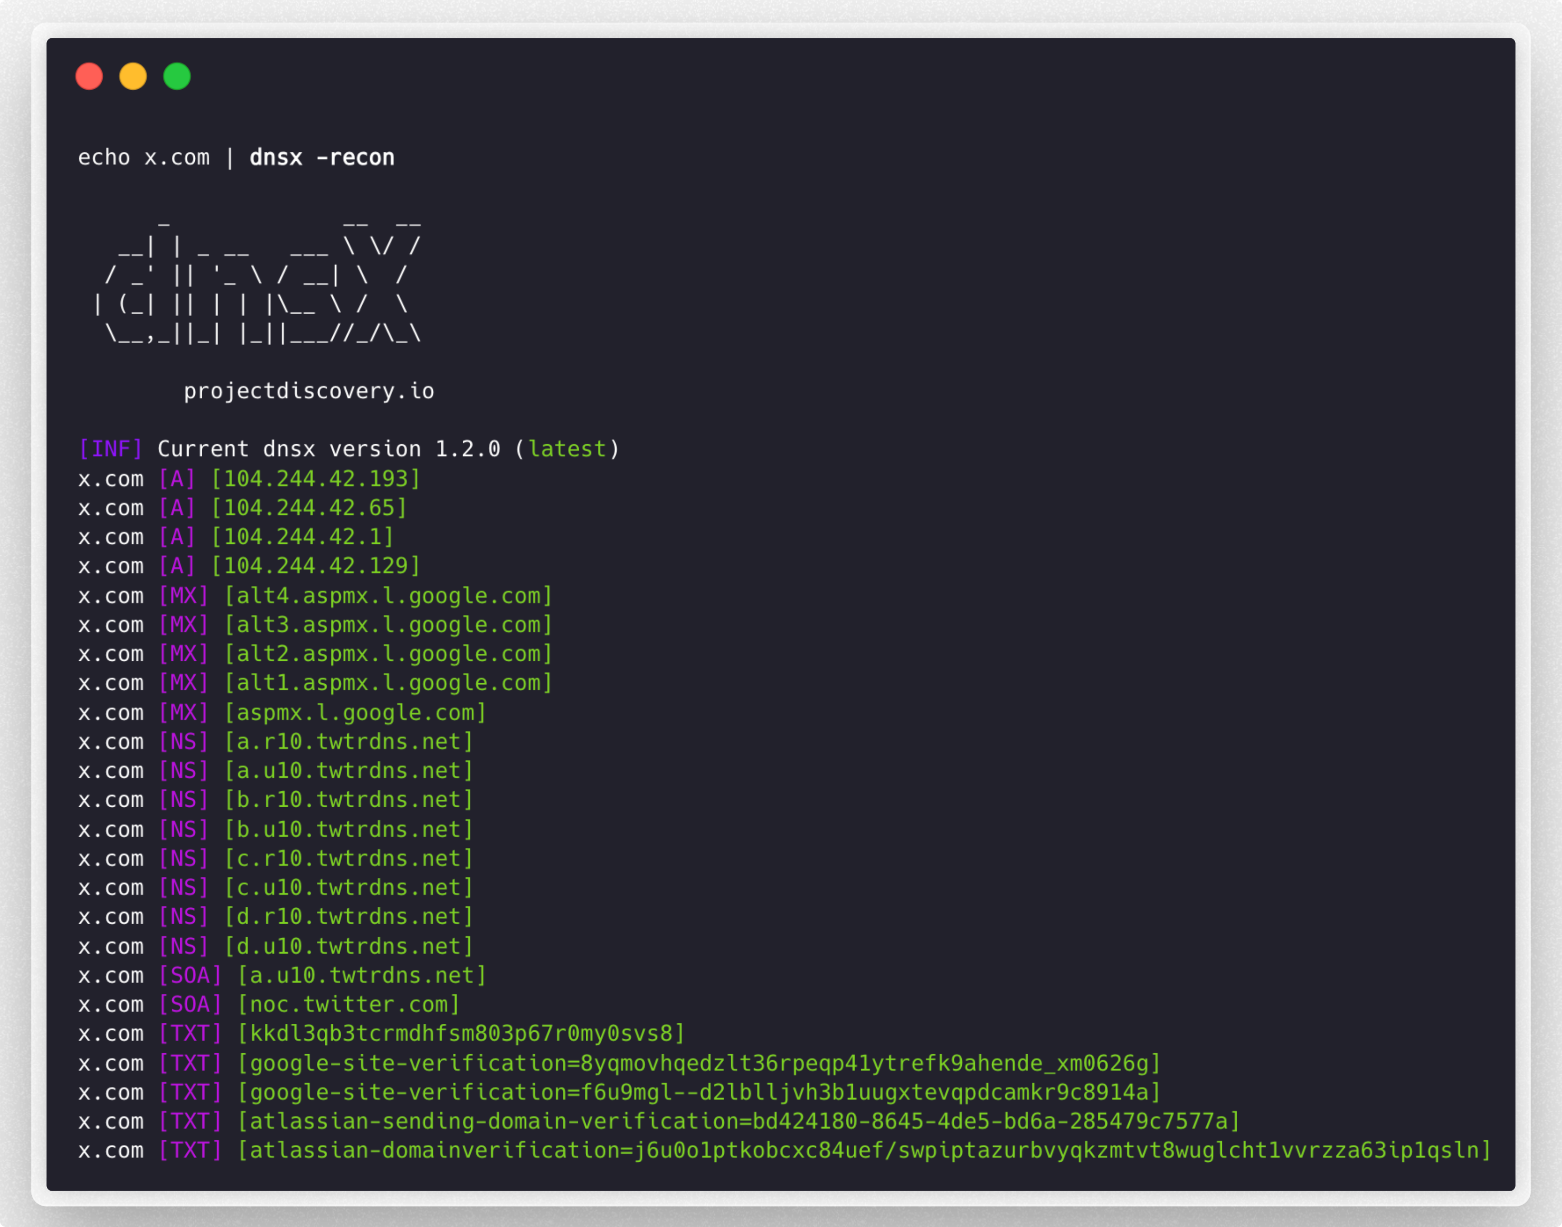The image size is (1562, 1227).
Task: Select the first [A] record label
Action: pyautogui.click(x=177, y=479)
